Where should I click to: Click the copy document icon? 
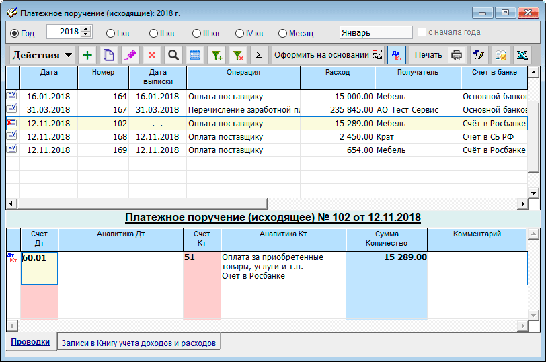point(109,55)
